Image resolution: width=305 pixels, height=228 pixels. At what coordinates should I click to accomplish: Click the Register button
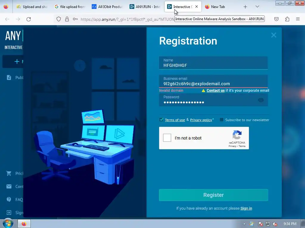213,195
